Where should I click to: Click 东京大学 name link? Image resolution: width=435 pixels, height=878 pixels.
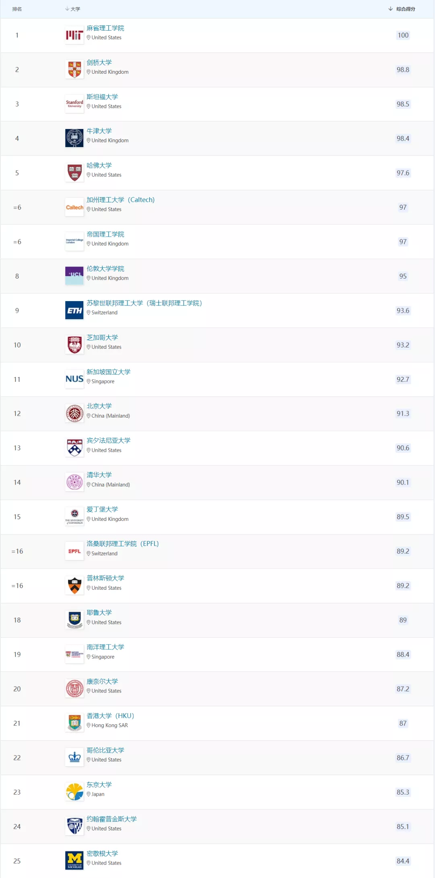[x=99, y=784]
